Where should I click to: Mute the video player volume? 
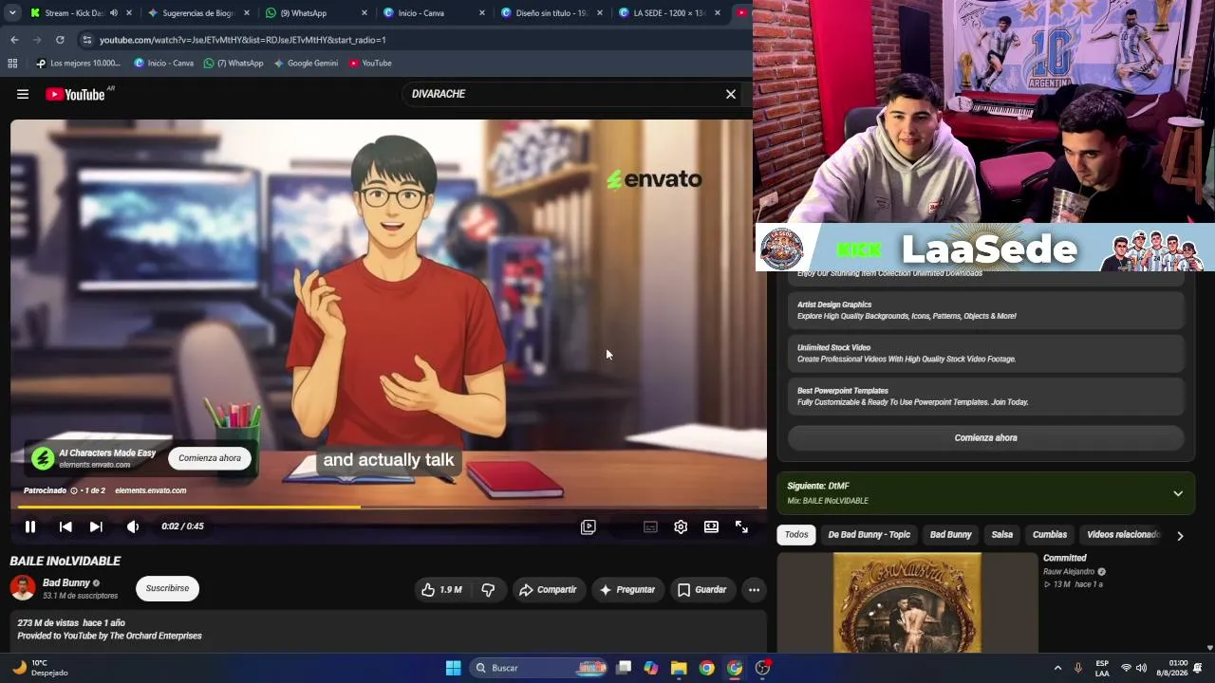tap(133, 526)
